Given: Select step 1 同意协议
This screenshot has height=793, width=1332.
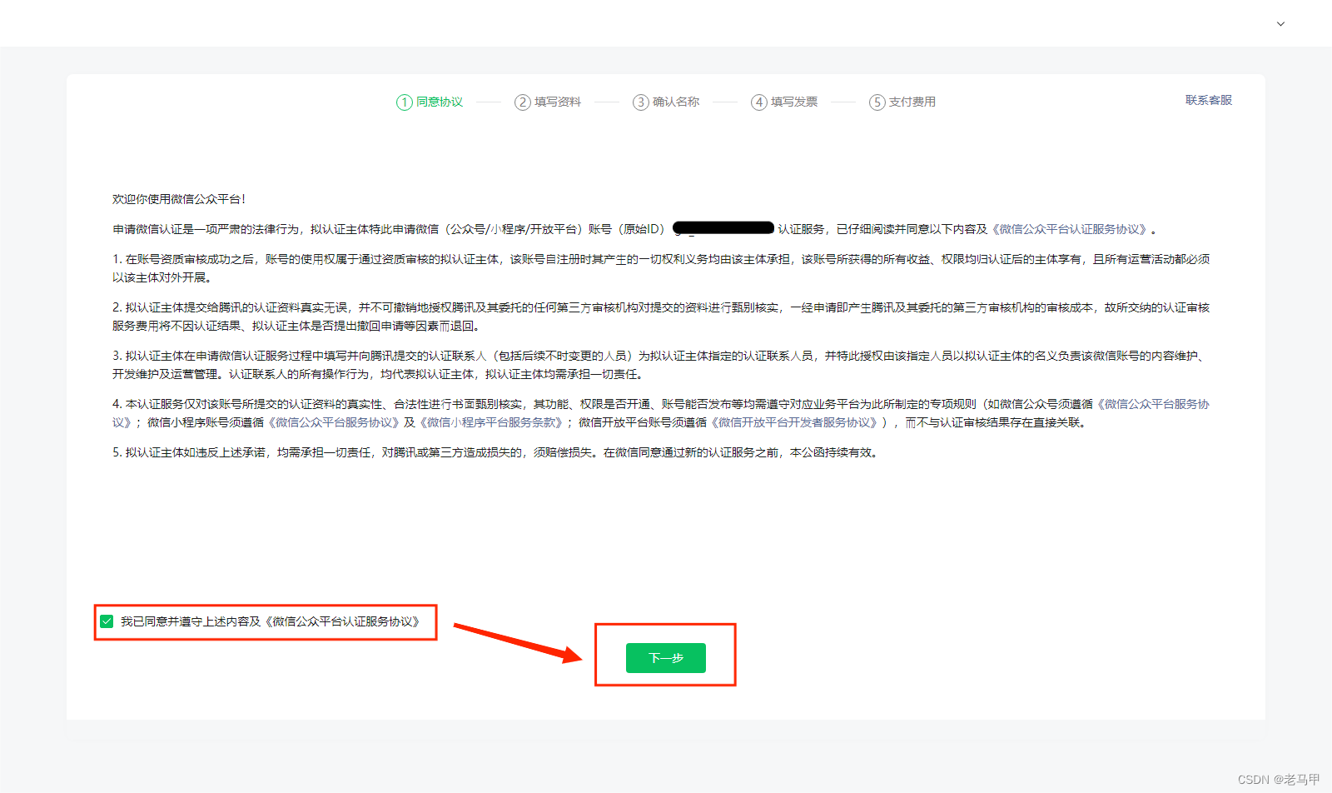Looking at the screenshot, I should (x=430, y=102).
